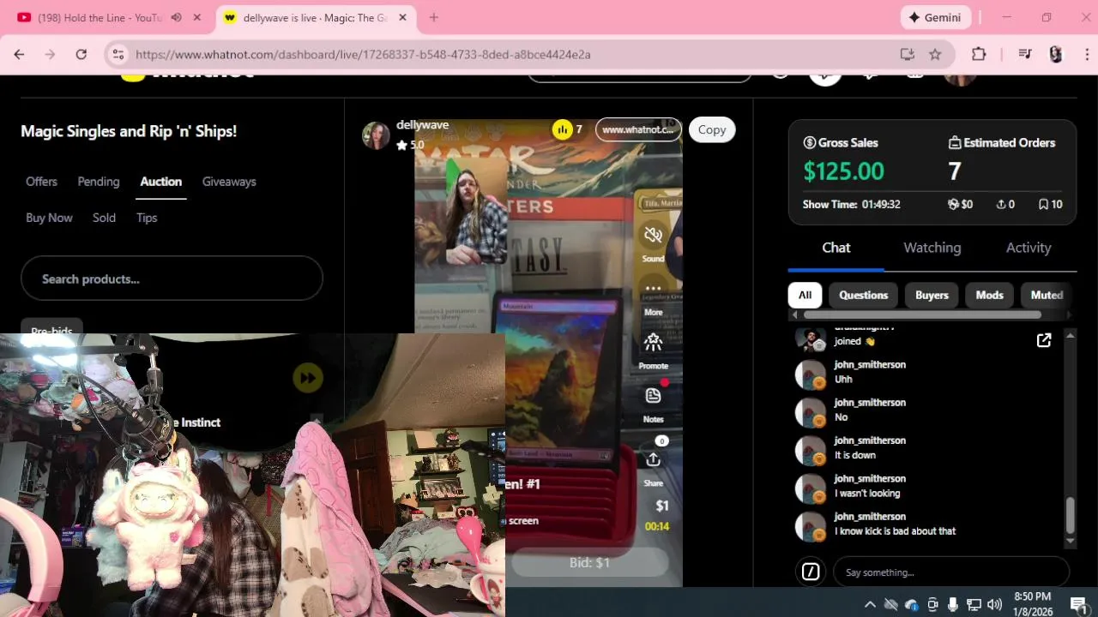This screenshot has width=1098, height=617.
Task: Reload the page with refresh icon
Action: pyautogui.click(x=81, y=54)
